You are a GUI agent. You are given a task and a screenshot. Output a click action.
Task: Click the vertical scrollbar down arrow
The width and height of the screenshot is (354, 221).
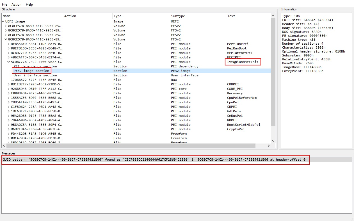(x=273, y=141)
